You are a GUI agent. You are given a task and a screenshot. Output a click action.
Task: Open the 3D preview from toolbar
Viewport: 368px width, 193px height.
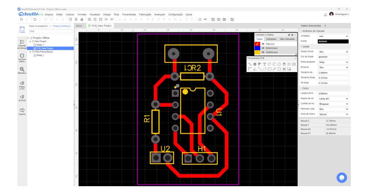tap(112, 19)
